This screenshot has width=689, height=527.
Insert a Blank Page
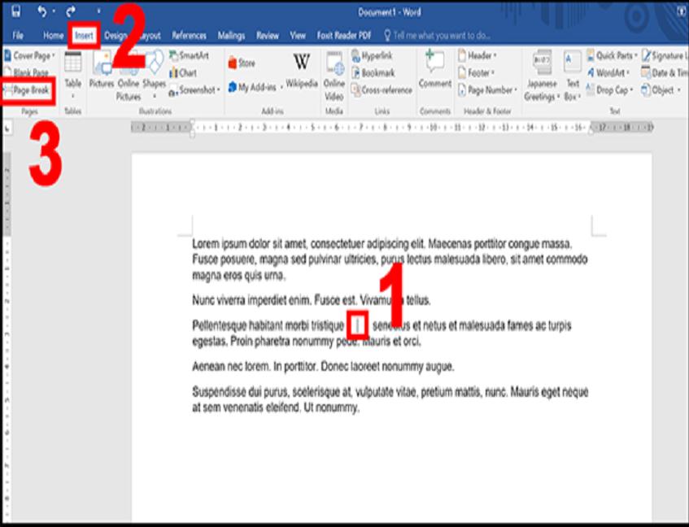(26, 72)
